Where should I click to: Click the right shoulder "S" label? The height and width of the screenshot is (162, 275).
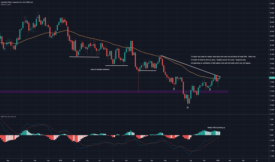point(210,89)
